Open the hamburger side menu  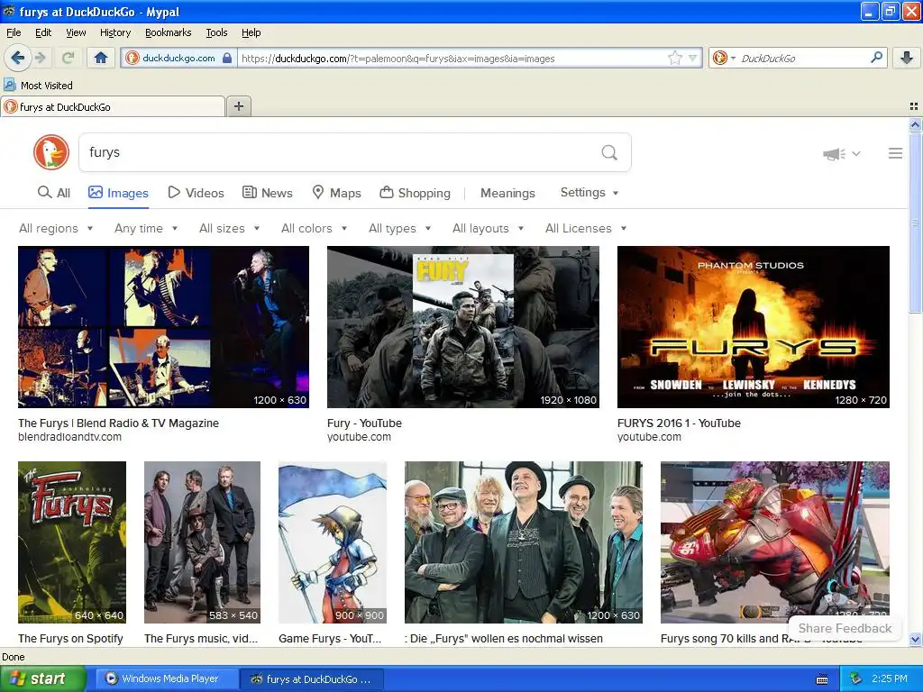pyautogui.click(x=895, y=153)
